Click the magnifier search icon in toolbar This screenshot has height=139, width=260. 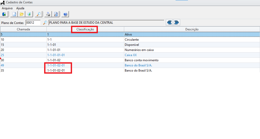[39, 14]
